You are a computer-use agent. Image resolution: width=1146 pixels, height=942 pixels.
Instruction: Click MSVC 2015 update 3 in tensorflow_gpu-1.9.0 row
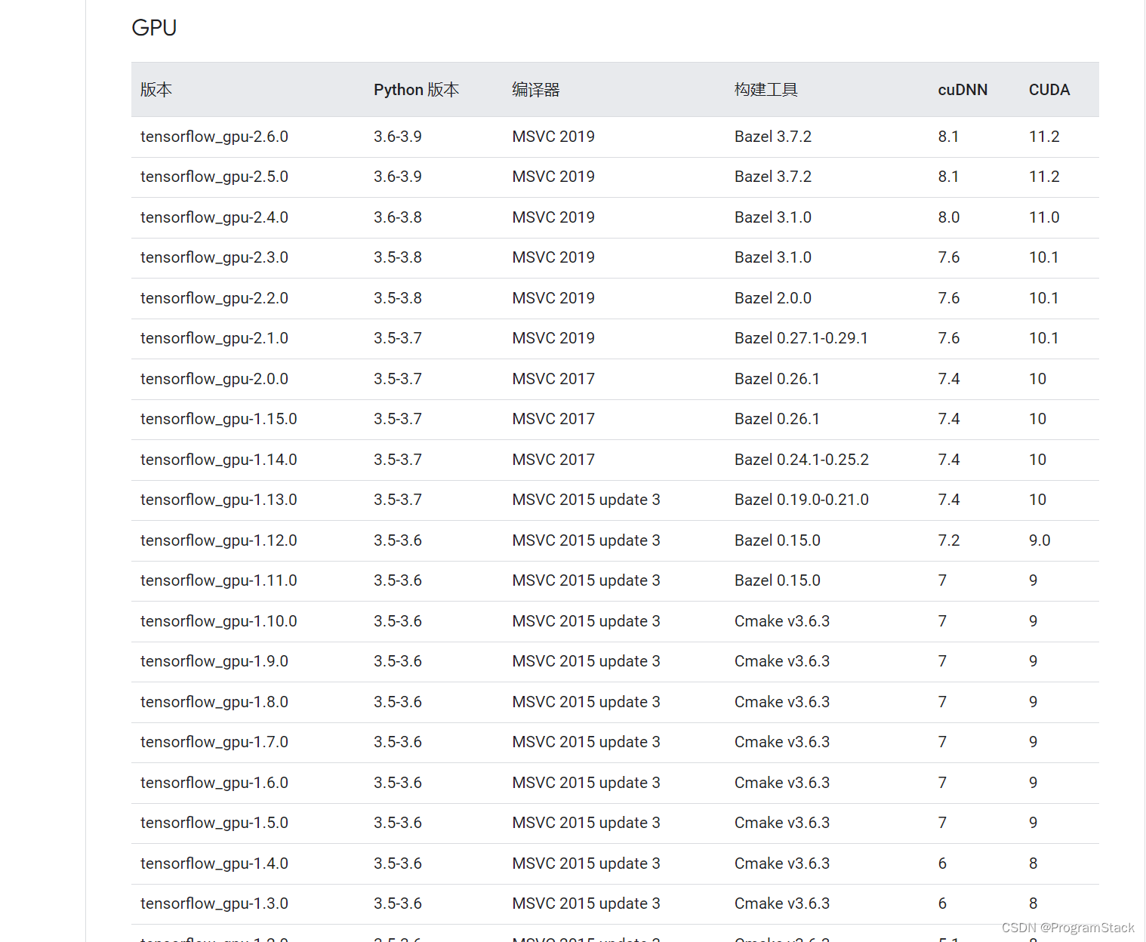coord(587,661)
